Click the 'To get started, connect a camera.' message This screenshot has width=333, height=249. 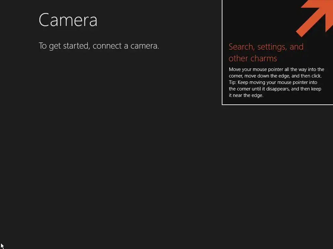(x=99, y=46)
